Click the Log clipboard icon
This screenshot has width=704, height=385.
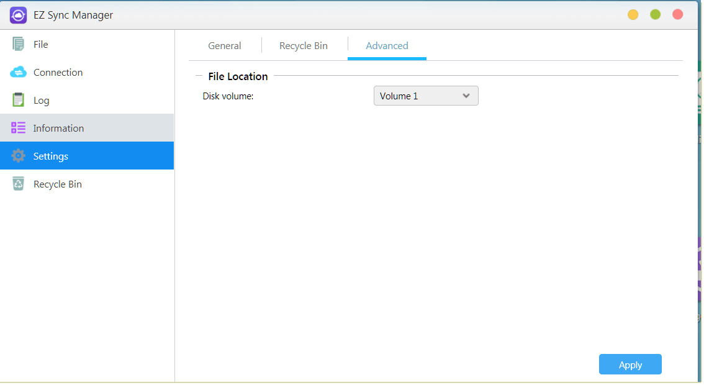coord(19,100)
